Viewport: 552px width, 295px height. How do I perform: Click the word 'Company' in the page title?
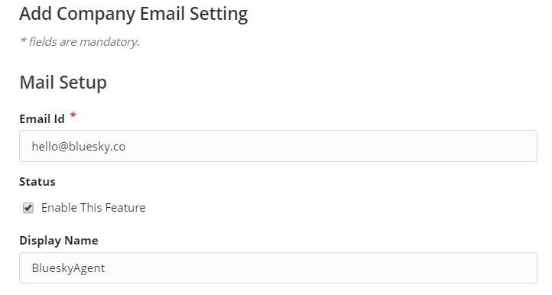(x=96, y=15)
